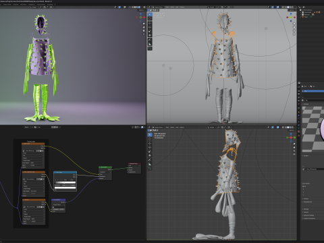Open the Render properties tab
This screenshot has height=243, width=324.
[x=299, y=90]
